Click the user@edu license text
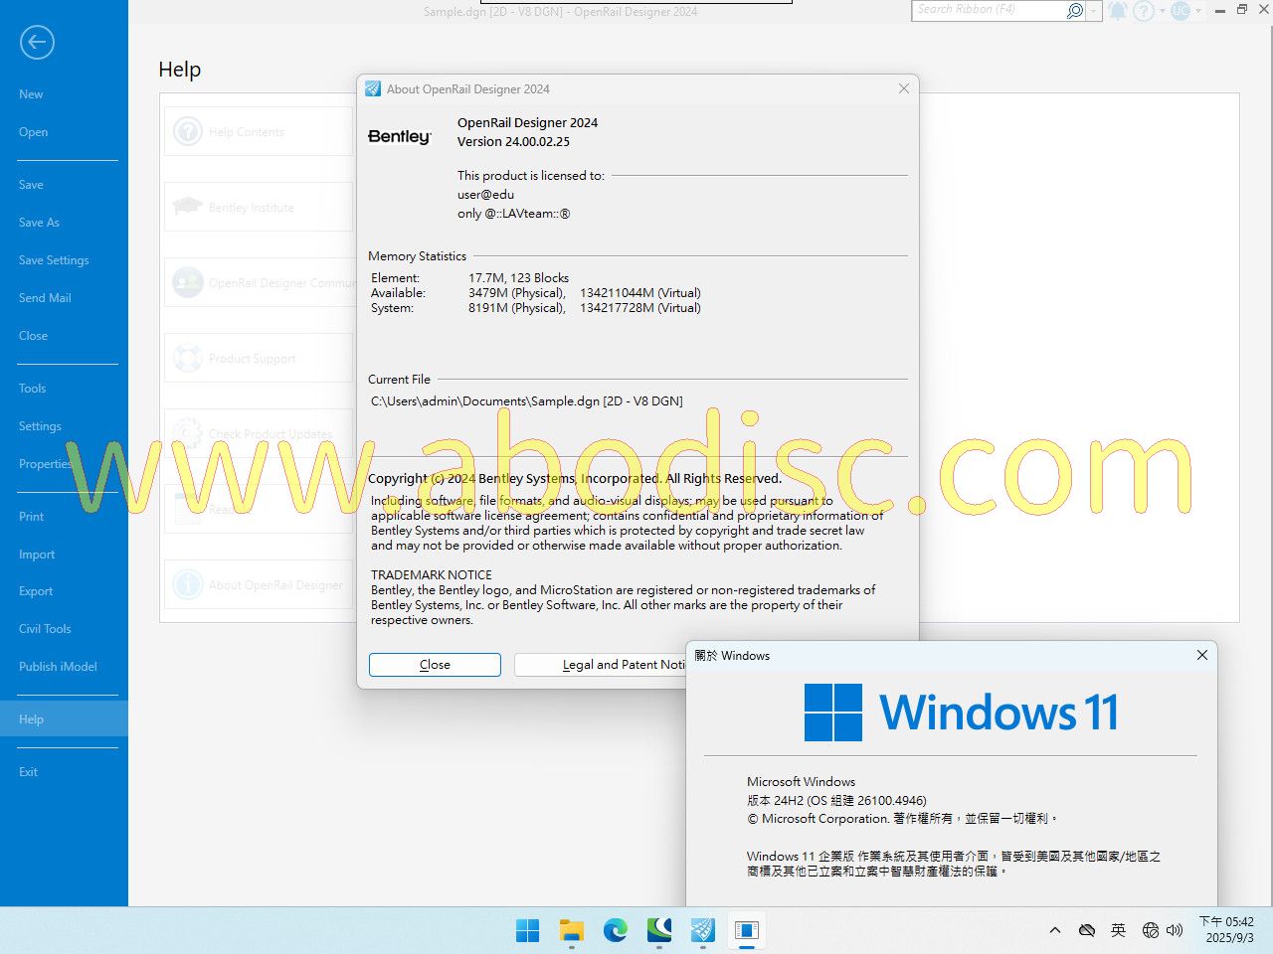The height and width of the screenshot is (954, 1273). point(485,195)
